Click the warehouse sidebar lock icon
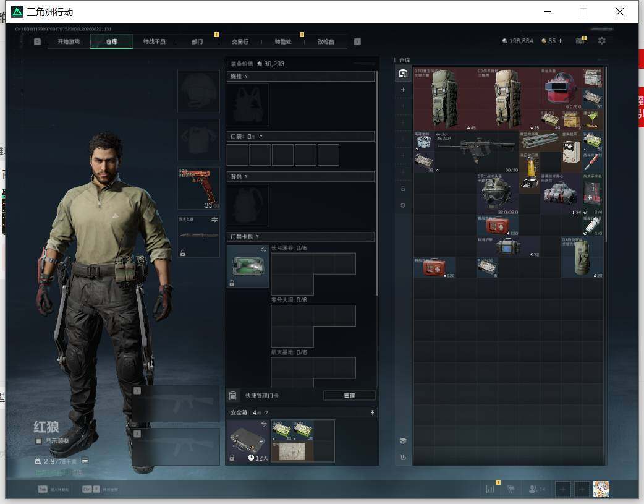This screenshot has width=644, height=504. pos(403,189)
